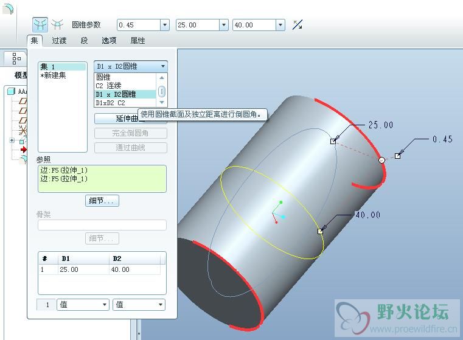Click the D1 column header
Viewport: 463px width, 340px height.
click(83, 258)
